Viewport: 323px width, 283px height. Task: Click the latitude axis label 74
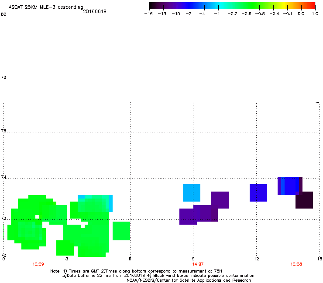(x=3, y=177)
